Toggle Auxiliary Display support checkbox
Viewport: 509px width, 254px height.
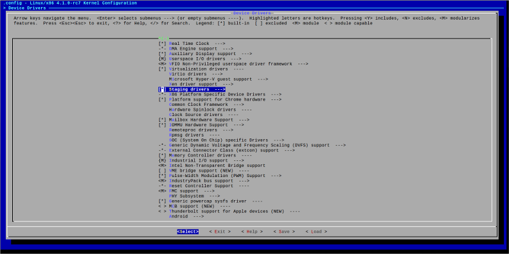coord(163,54)
